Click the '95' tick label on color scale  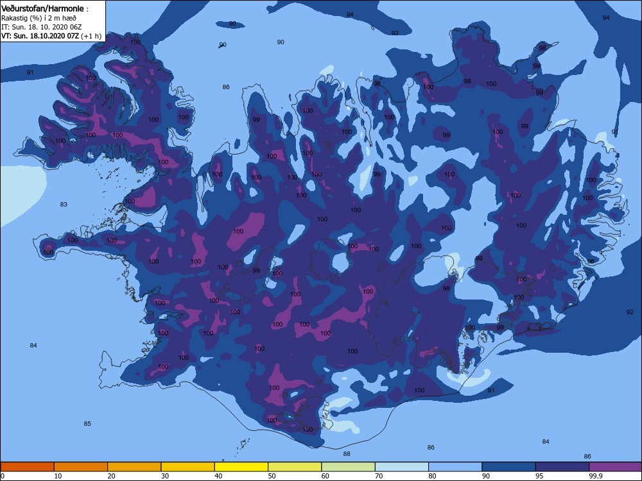tap(540, 476)
